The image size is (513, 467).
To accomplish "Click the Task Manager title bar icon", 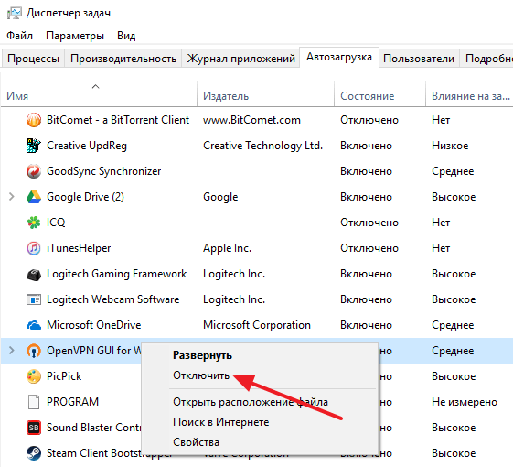I will pos(14,13).
